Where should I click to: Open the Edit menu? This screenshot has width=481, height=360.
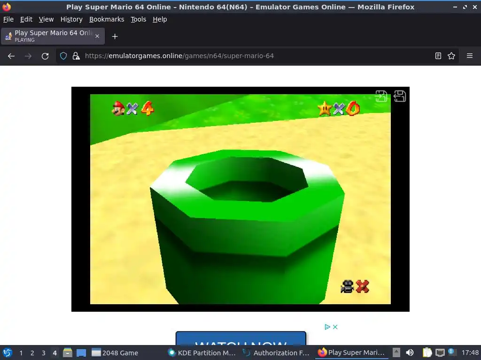point(26,19)
